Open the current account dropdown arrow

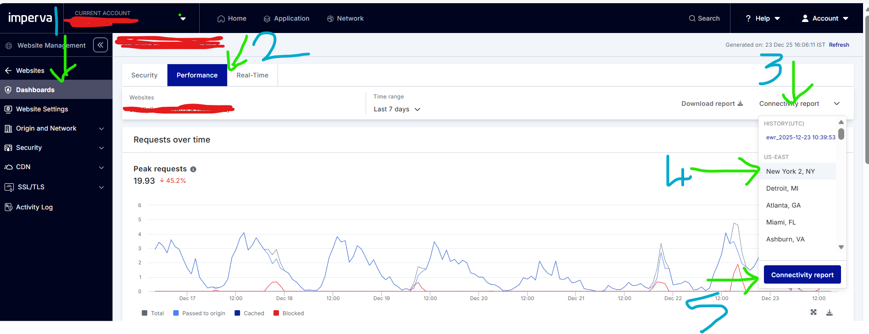coord(183,19)
